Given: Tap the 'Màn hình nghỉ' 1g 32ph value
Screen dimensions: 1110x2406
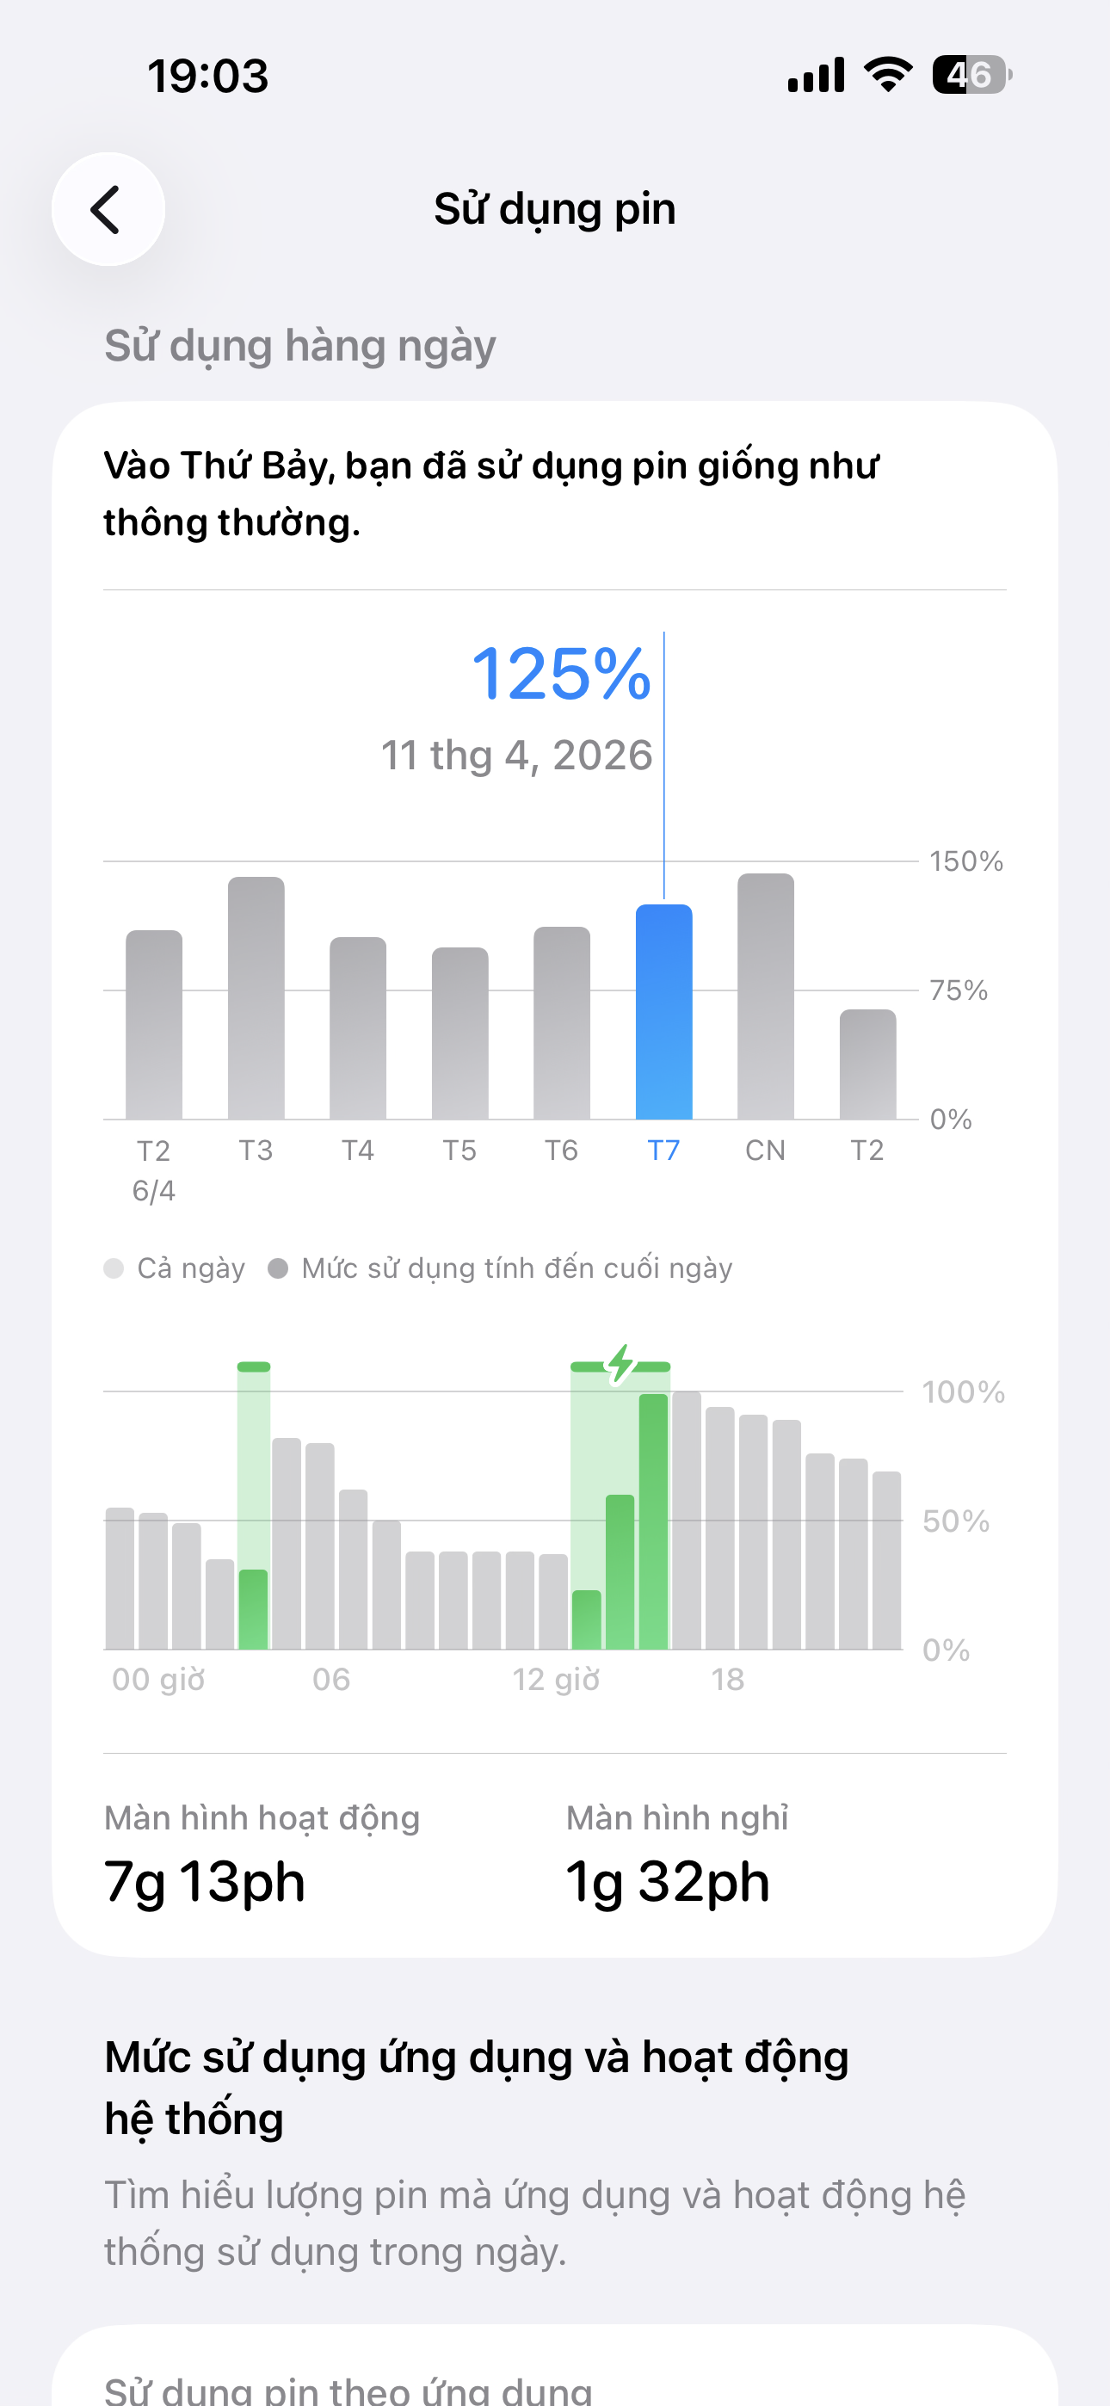Looking at the screenshot, I should [x=667, y=1881].
